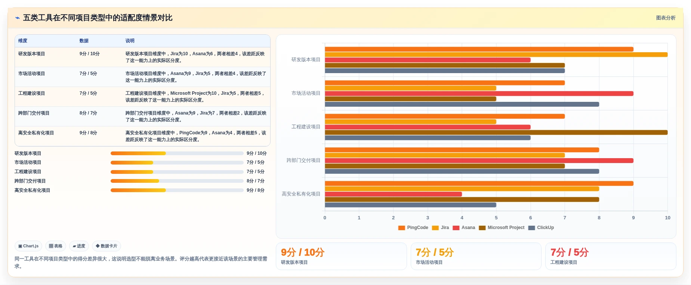Click the blue title icon beside the heading

17,18
